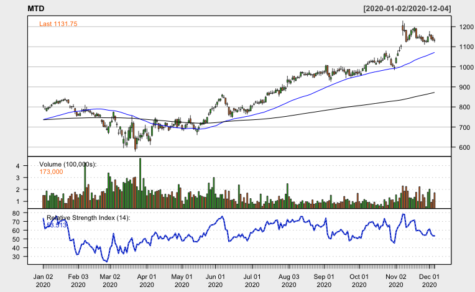Image resolution: width=475 pixels, height=292 pixels.
Task: Click the Jan 02 2020 date label
Action: tap(43, 280)
